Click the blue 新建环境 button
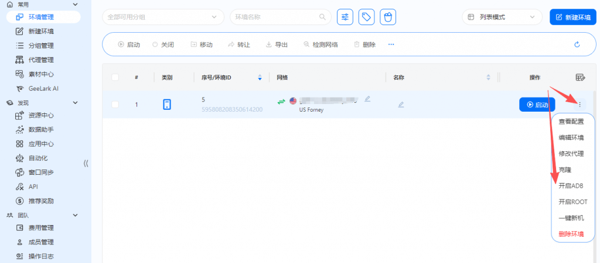 coord(572,17)
